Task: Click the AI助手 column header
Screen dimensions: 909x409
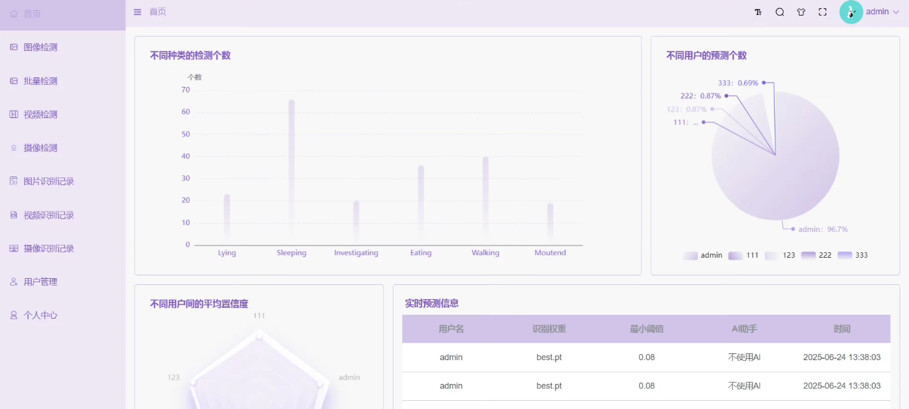Action: 744,329
